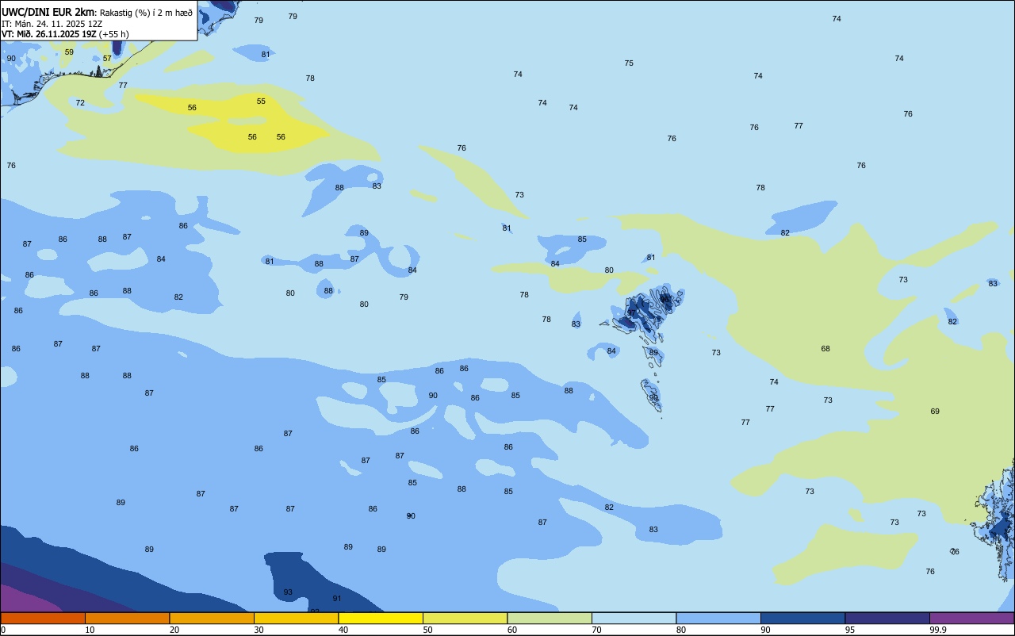
Task: Click the light green 60–70 legend segment
Action: [550, 619]
